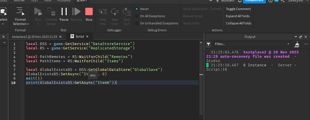Click the print(GlobalExistsDS:GetAsync) code line
This screenshot has width=310, height=120.
pos(71,83)
